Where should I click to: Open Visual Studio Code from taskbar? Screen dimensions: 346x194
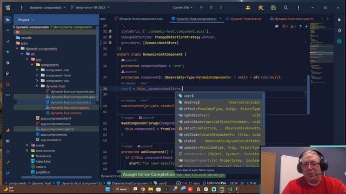coord(230,189)
